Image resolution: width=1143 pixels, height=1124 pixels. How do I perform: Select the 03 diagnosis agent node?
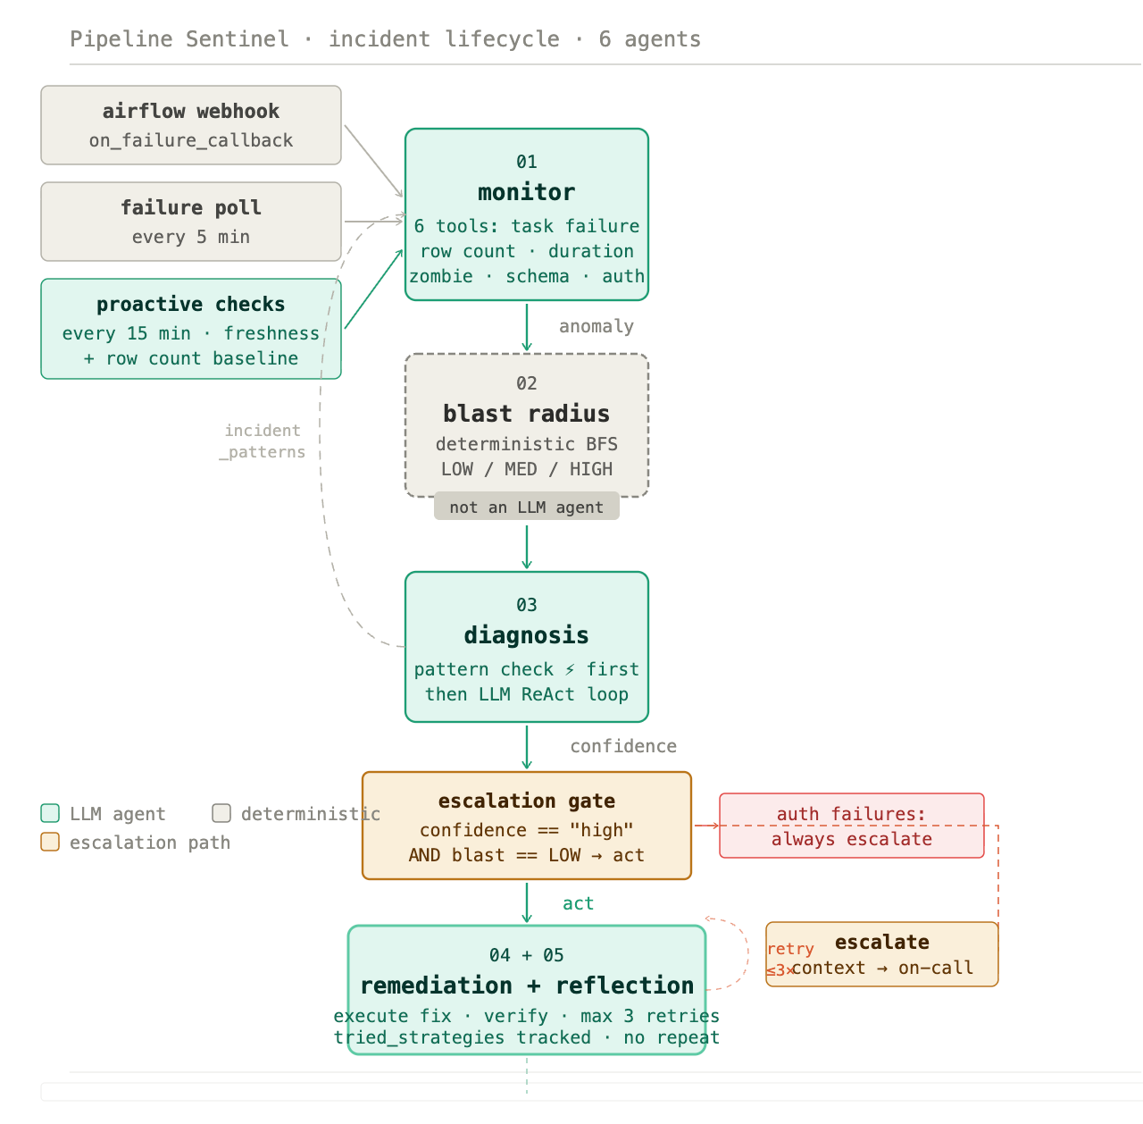527,647
